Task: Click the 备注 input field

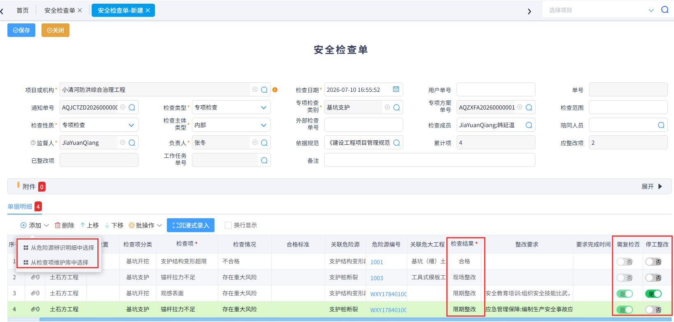Action: coord(430,160)
